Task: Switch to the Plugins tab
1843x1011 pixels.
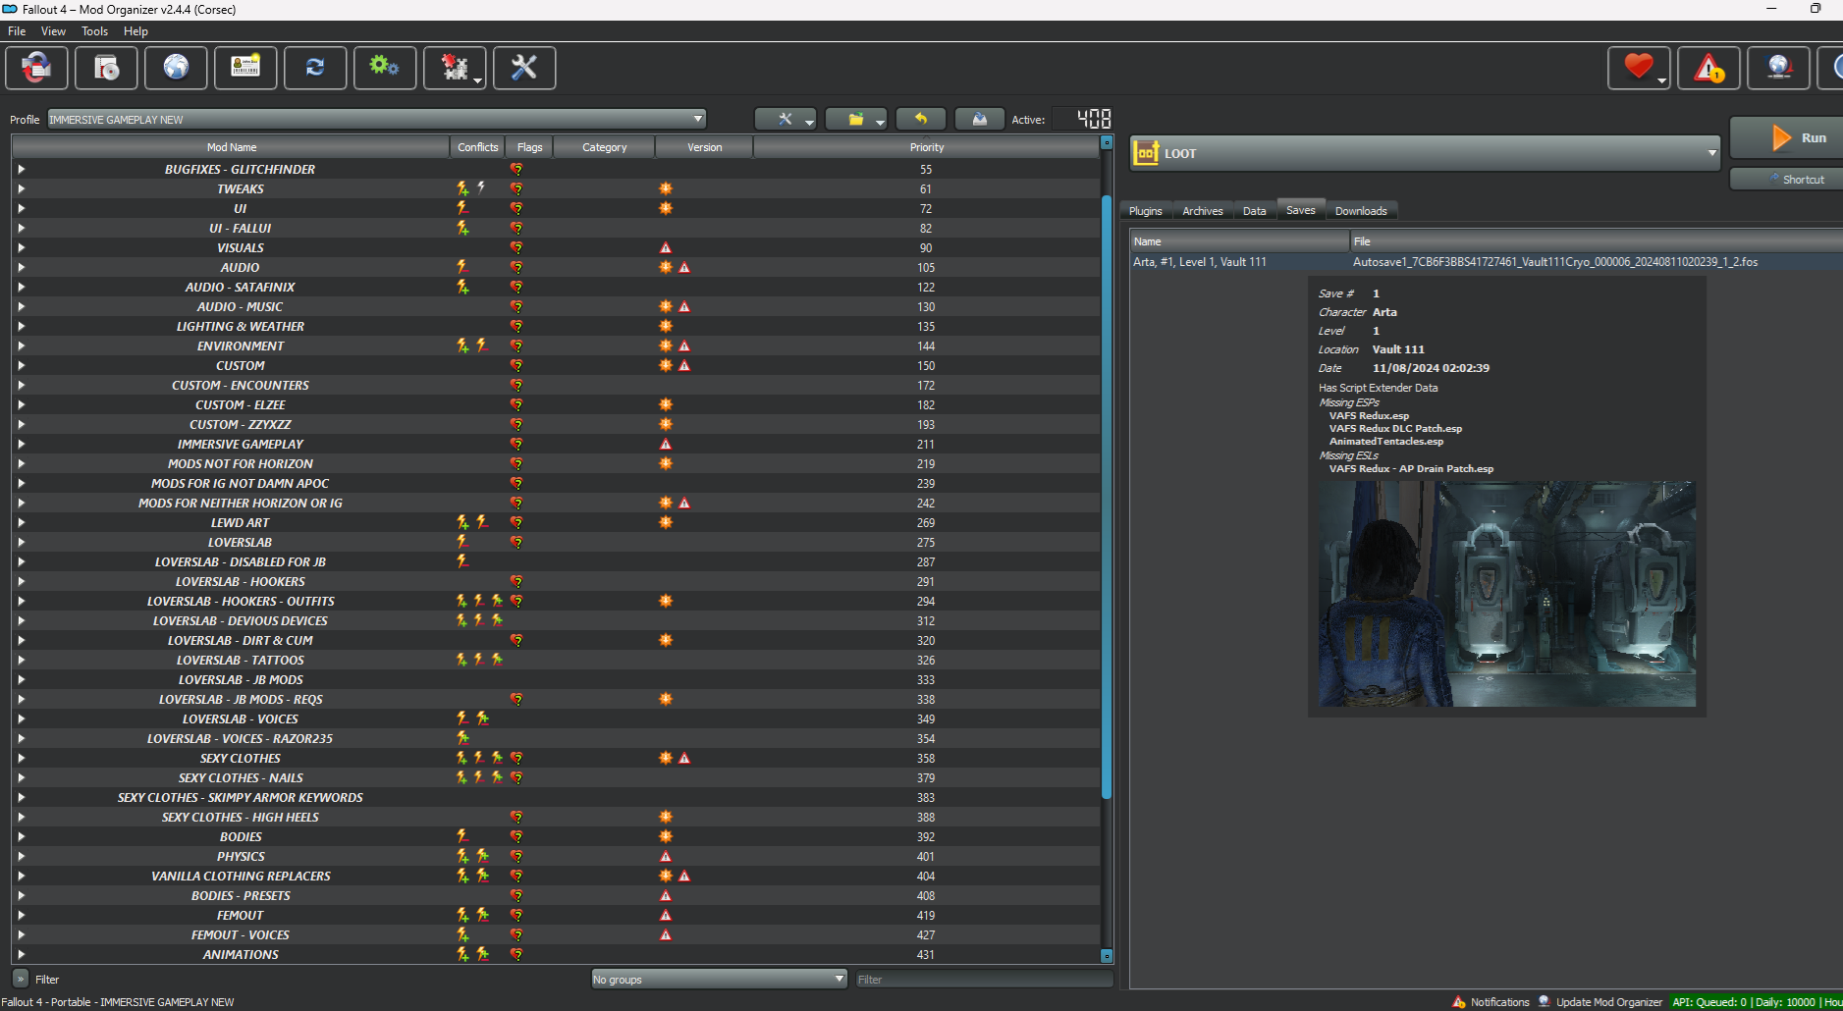Action: click(1145, 211)
